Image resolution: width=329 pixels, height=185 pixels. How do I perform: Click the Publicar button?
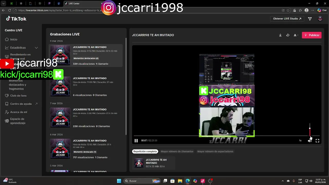tap(312, 35)
